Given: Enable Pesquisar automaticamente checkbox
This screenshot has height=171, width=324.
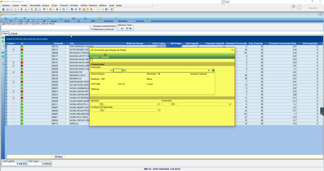Looking at the screenshot, I should (x=92, y=26).
